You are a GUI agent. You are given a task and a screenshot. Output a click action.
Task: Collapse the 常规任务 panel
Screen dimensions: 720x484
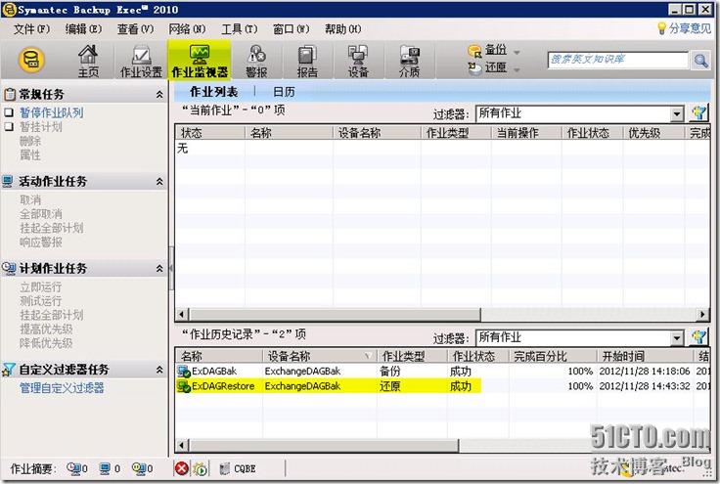coord(159,95)
